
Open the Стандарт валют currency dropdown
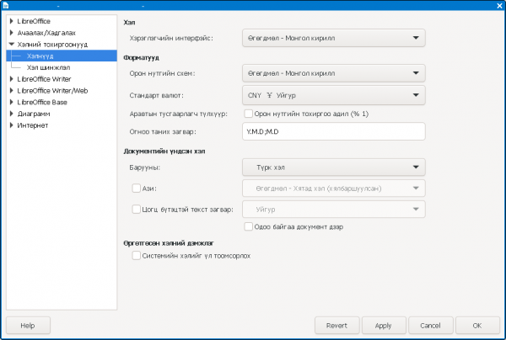(x=334, y=95)
